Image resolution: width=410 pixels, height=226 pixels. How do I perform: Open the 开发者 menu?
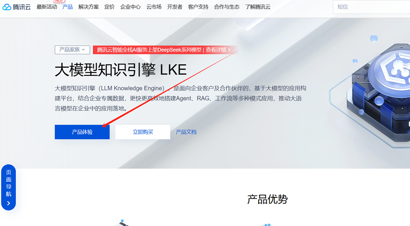coord(175,7)
